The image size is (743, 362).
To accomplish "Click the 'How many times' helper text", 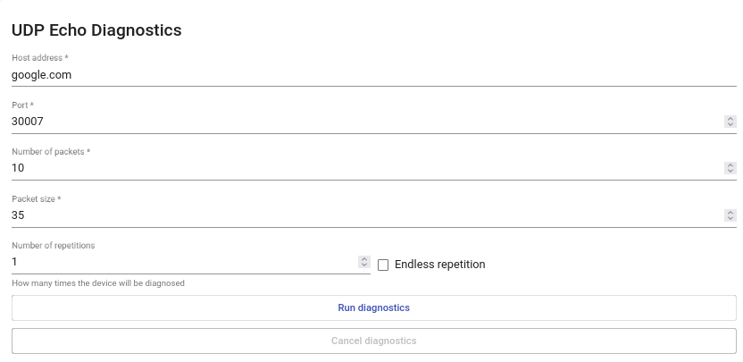I will pos(98,283).
